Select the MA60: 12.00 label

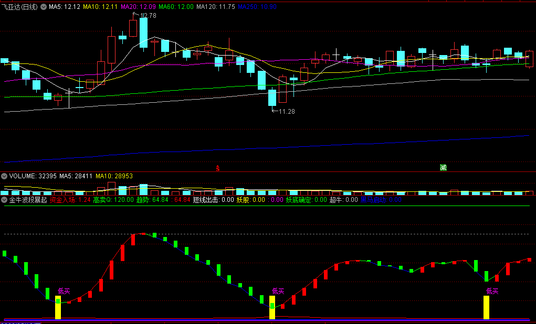pyautogui.click(x=176, y=6)
